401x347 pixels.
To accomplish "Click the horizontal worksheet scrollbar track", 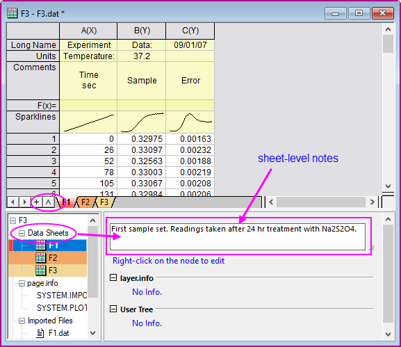I will 321,202.
